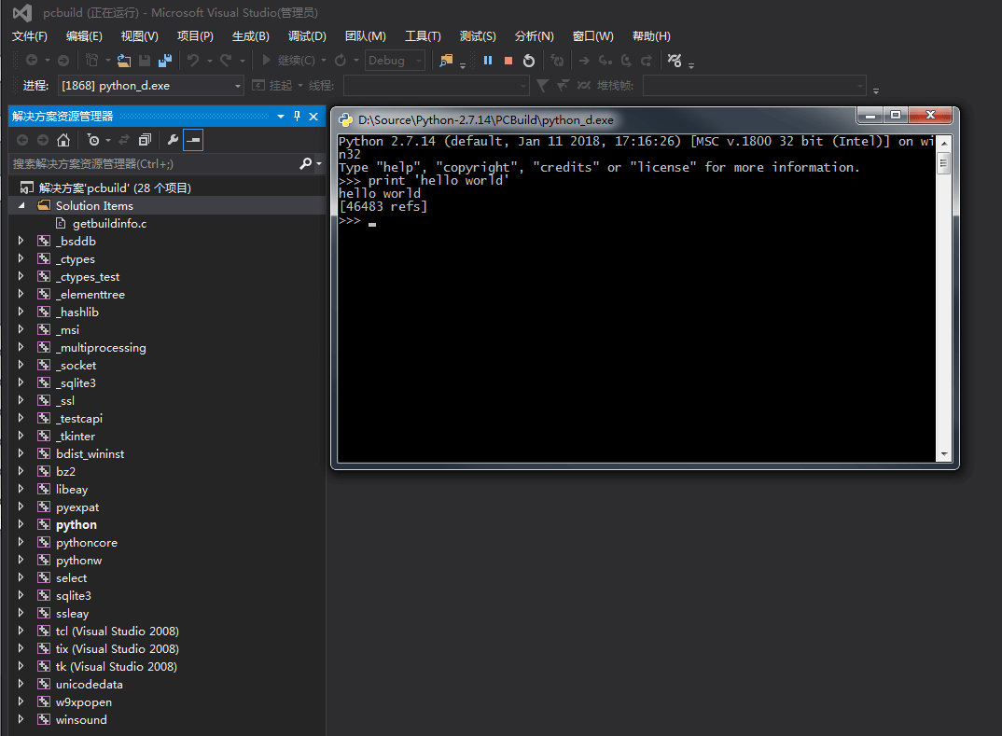The image size is (1002, 736).
Task: Click the Solution Explorer search field
Action: point(153,164)
